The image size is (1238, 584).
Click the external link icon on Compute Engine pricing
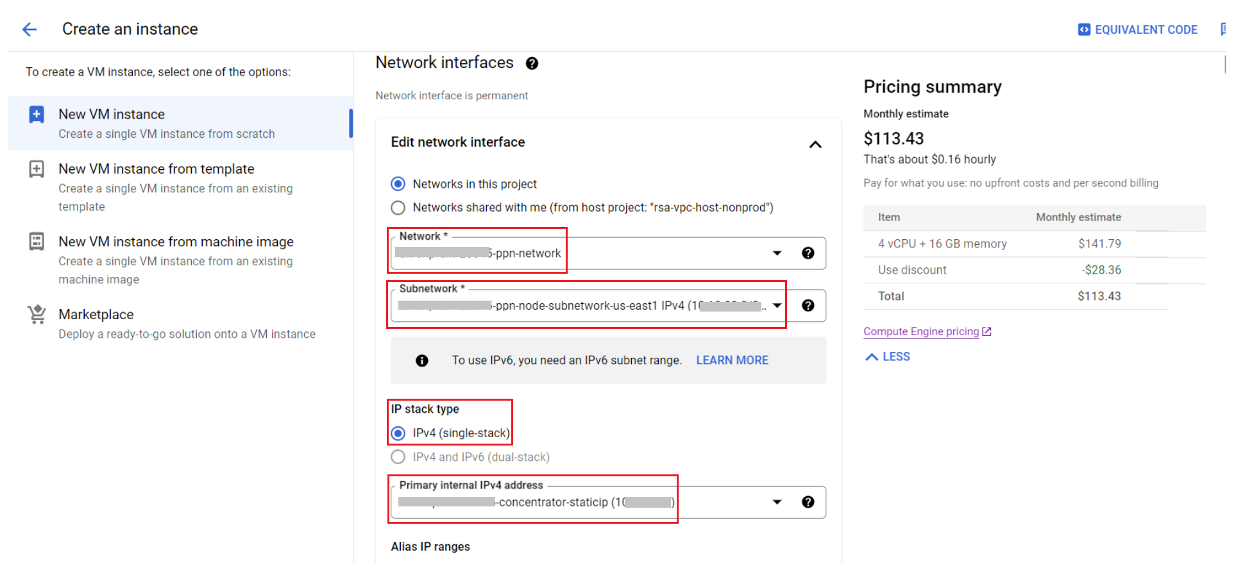coord(986,331)
